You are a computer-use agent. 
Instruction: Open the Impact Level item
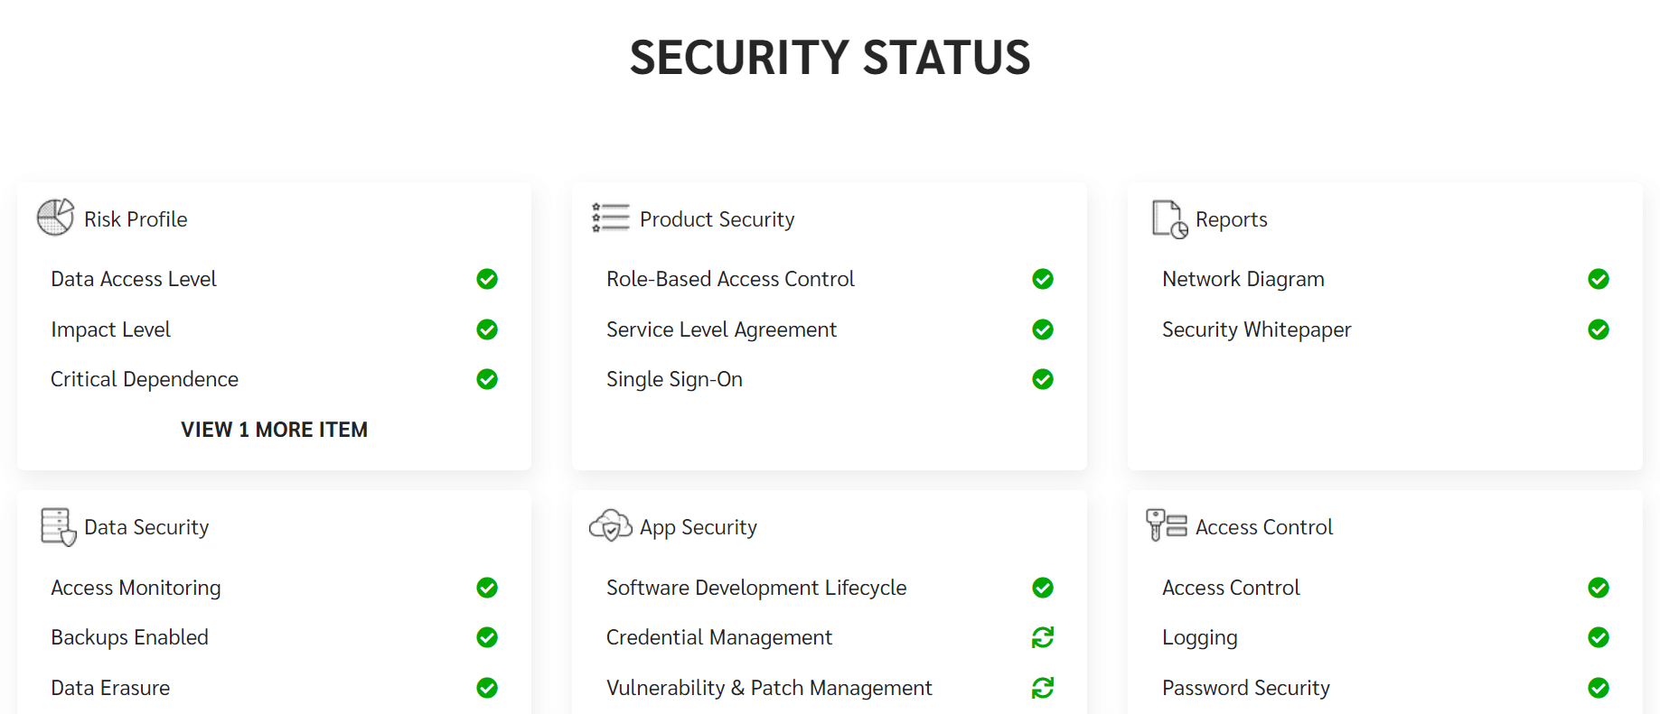coord(110,329)
